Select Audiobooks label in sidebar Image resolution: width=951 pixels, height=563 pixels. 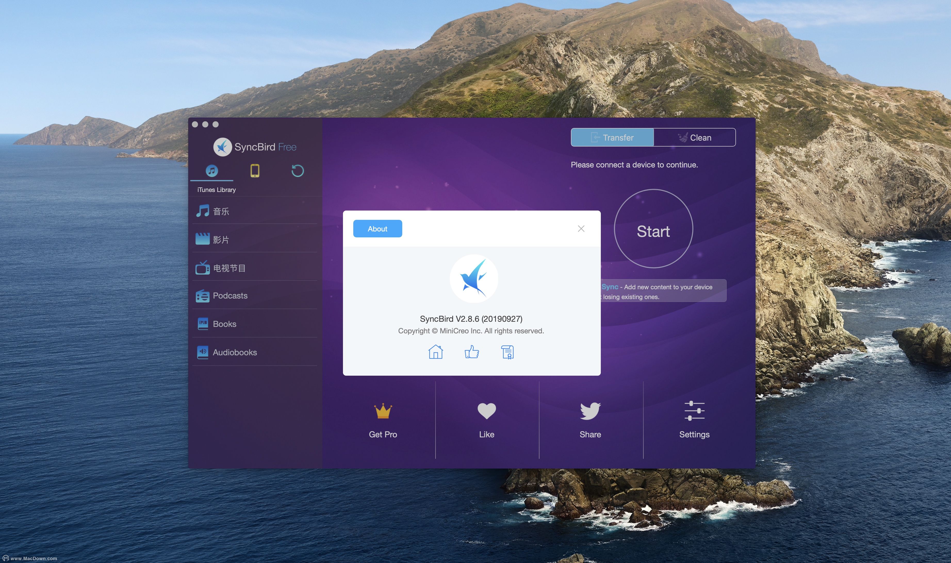tap(235, 352)
